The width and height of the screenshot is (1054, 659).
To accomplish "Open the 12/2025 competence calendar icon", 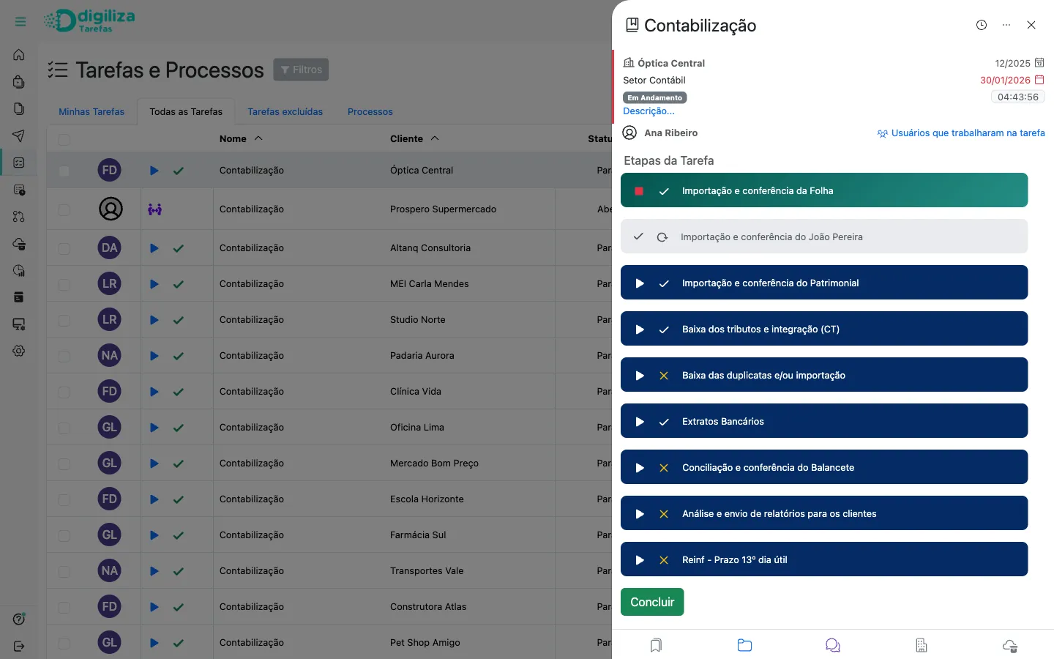I will [x=1039, y=63].
